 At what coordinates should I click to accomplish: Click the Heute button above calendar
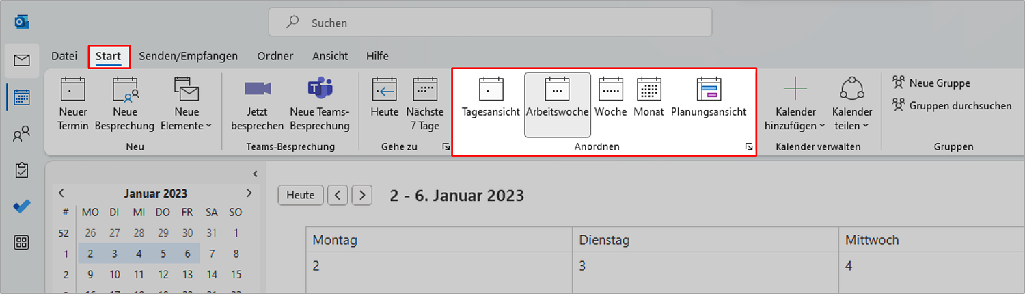(x=301, y=195)
